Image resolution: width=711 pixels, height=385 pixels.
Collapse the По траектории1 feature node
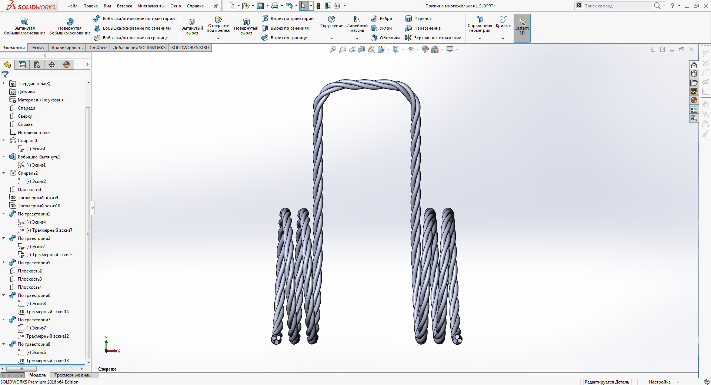[x=4, y=214]
